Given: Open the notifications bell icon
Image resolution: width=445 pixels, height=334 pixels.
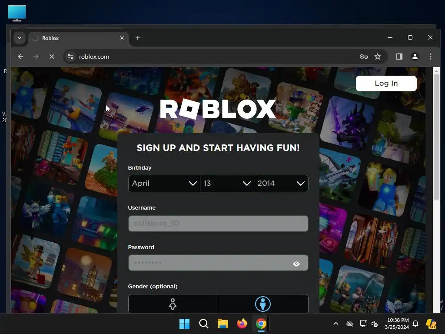Looking at the screenshot, I should [x=415, y=324].
